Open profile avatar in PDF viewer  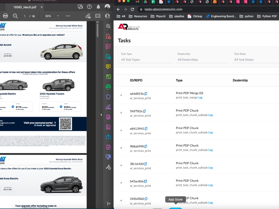pyautogui.click(x=107, y=7)
